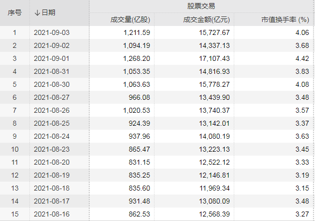The image size is (315, 221).
Task: Select the date cell 2021-09-01
Action: (52, 58)
